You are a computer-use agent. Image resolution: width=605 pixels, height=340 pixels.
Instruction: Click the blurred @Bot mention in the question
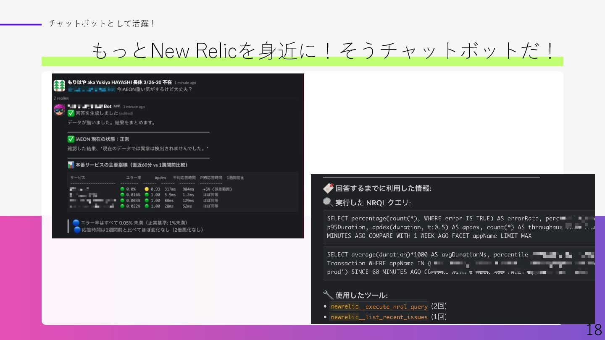click(x=92, y=89)
